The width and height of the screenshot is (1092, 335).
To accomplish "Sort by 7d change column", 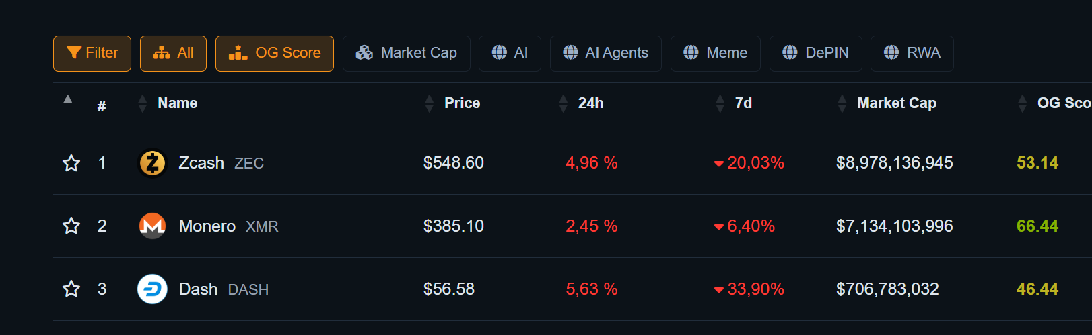I will click(743, 103).
